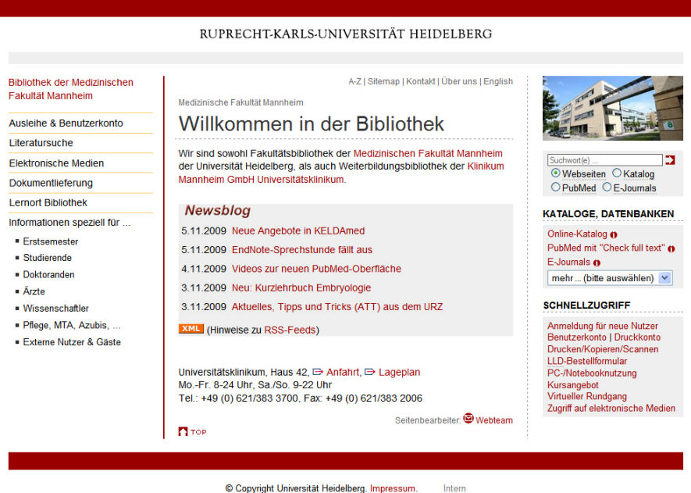691x493 pixels.
Task: Click info icon beside Online-Katalog
Action: click(614, 234)
